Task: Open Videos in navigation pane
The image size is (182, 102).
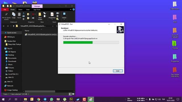Action: [9, 71]
